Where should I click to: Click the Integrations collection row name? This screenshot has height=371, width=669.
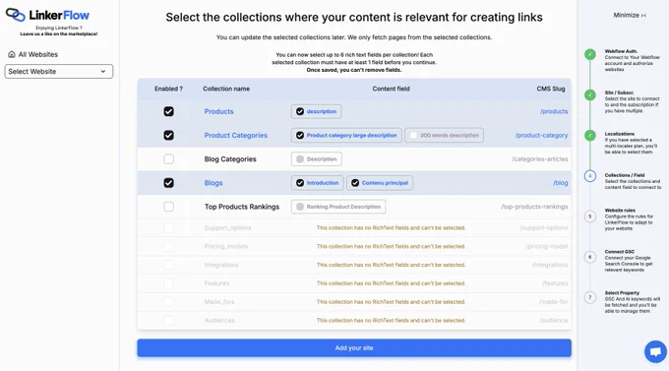pos(221,265)
